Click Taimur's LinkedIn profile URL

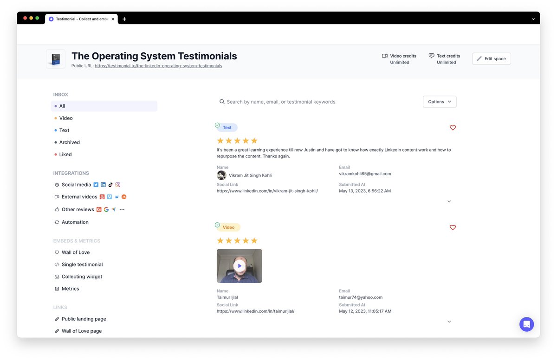256,311
